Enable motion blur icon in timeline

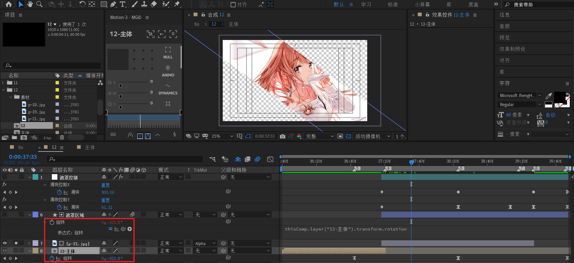coord(257,159)
